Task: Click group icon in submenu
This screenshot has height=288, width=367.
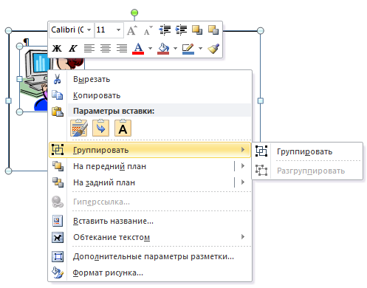Action: pos(261,151)
